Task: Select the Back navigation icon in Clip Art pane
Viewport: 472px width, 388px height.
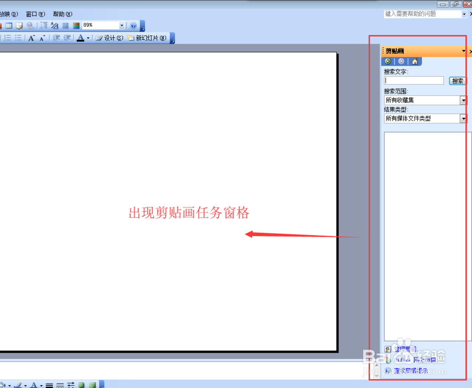Action: coord(388,61)
